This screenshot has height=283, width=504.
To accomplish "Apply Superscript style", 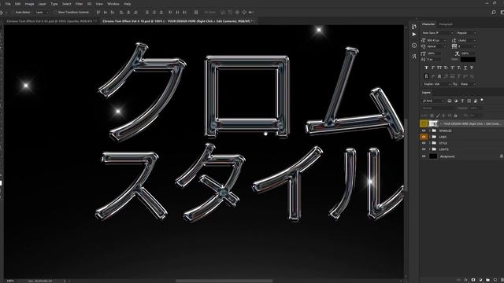I will click(452, 68).
